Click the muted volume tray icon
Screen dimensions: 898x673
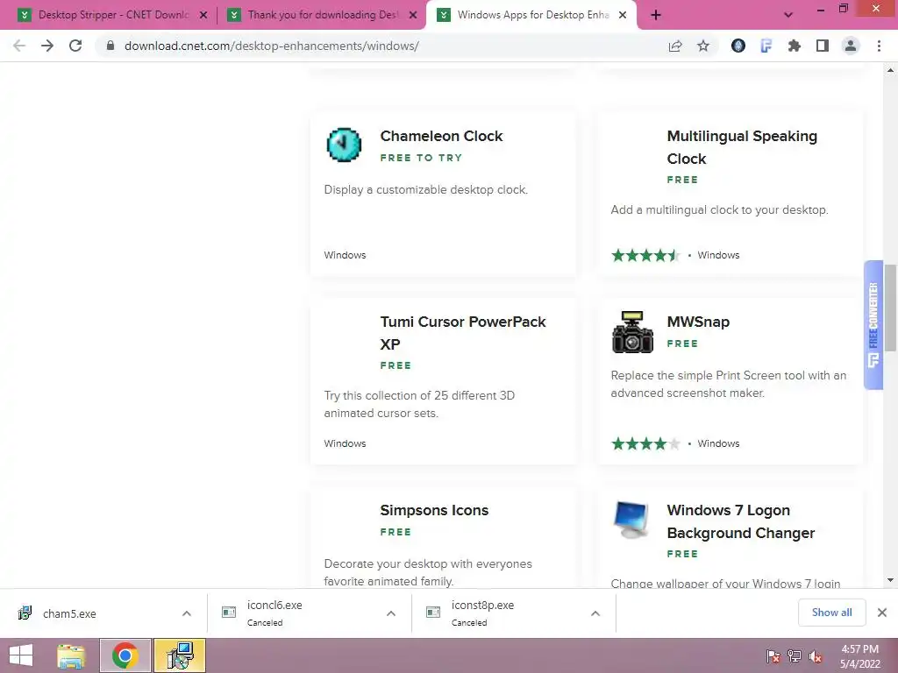pos(816,656)
